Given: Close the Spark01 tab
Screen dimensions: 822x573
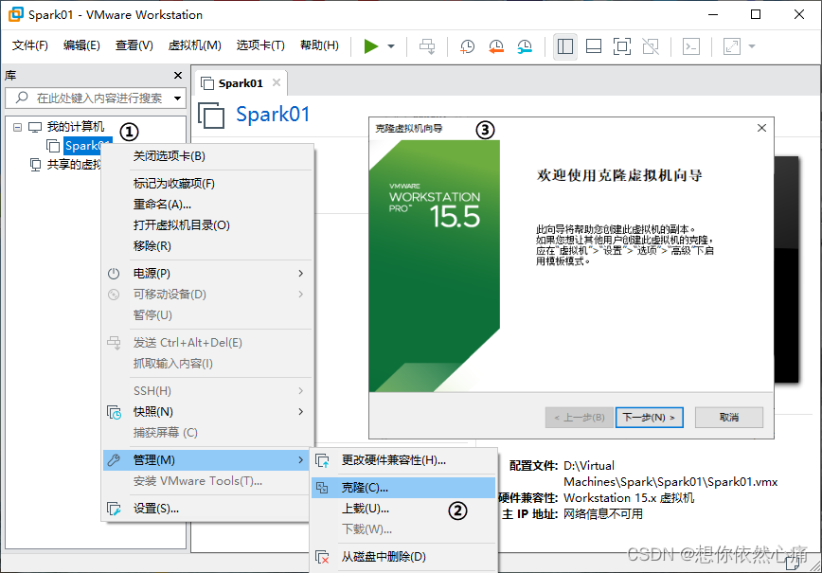Looking at the screenshot, I should 277,82.
